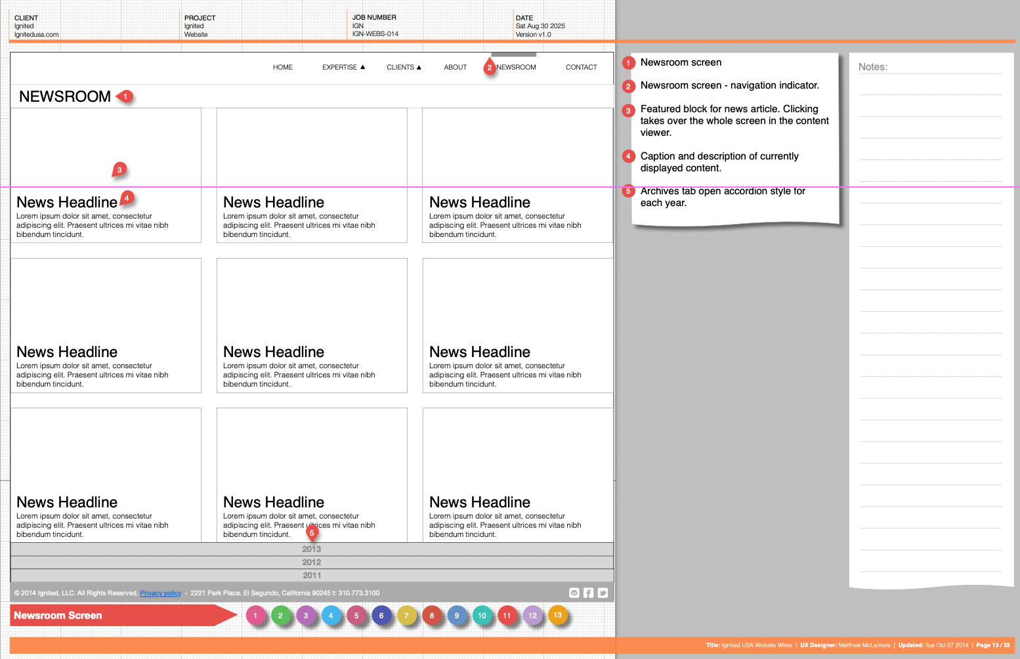Screen dimensions: 1020x659
Task: Go to page circle 5
Action: point(356,616)
